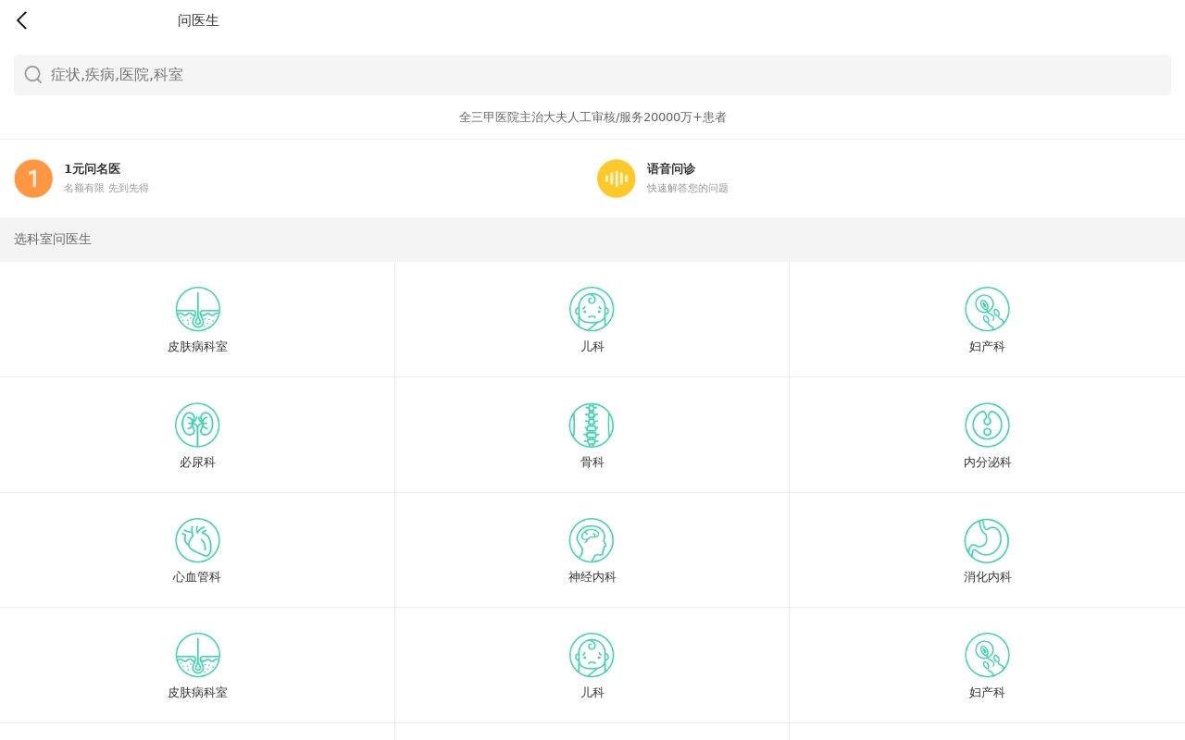Click the lower 皮肤病科室 label below 心血管科
The width and height of the screenshot is (1185, 740).
pyautogui.click(x=197, y=693)
